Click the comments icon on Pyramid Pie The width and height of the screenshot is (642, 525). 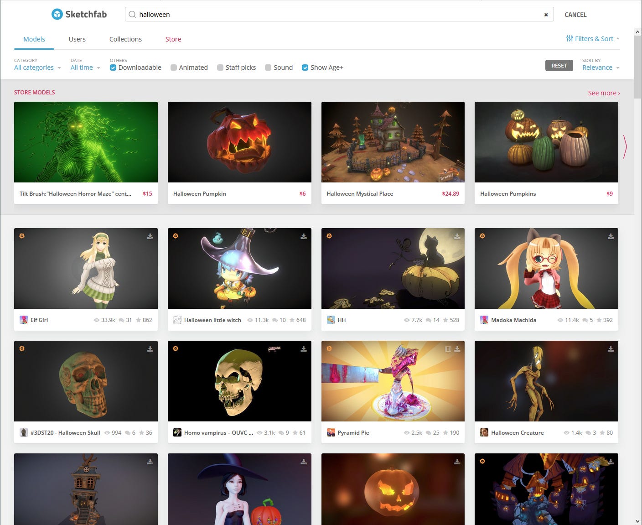[x=429, y=433]
